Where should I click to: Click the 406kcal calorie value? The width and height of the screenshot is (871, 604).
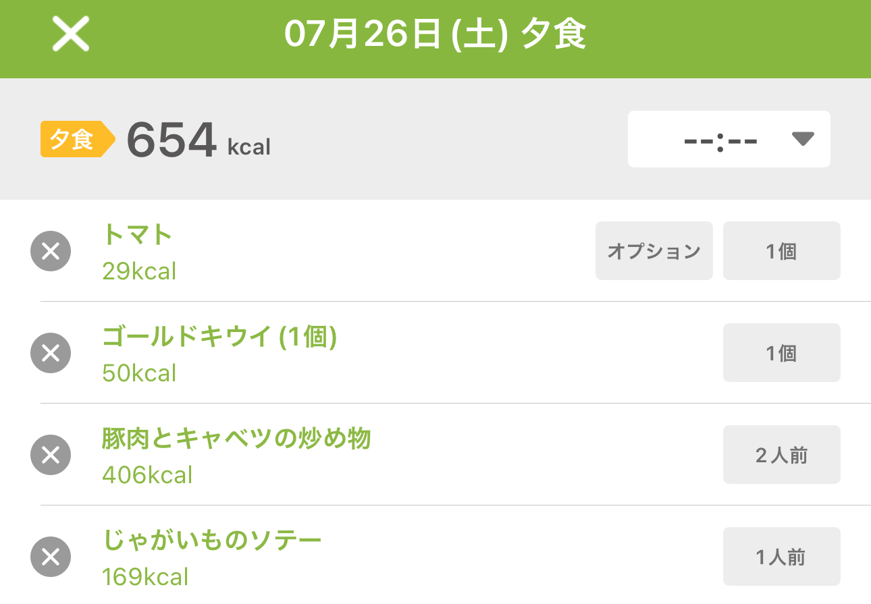147,475
